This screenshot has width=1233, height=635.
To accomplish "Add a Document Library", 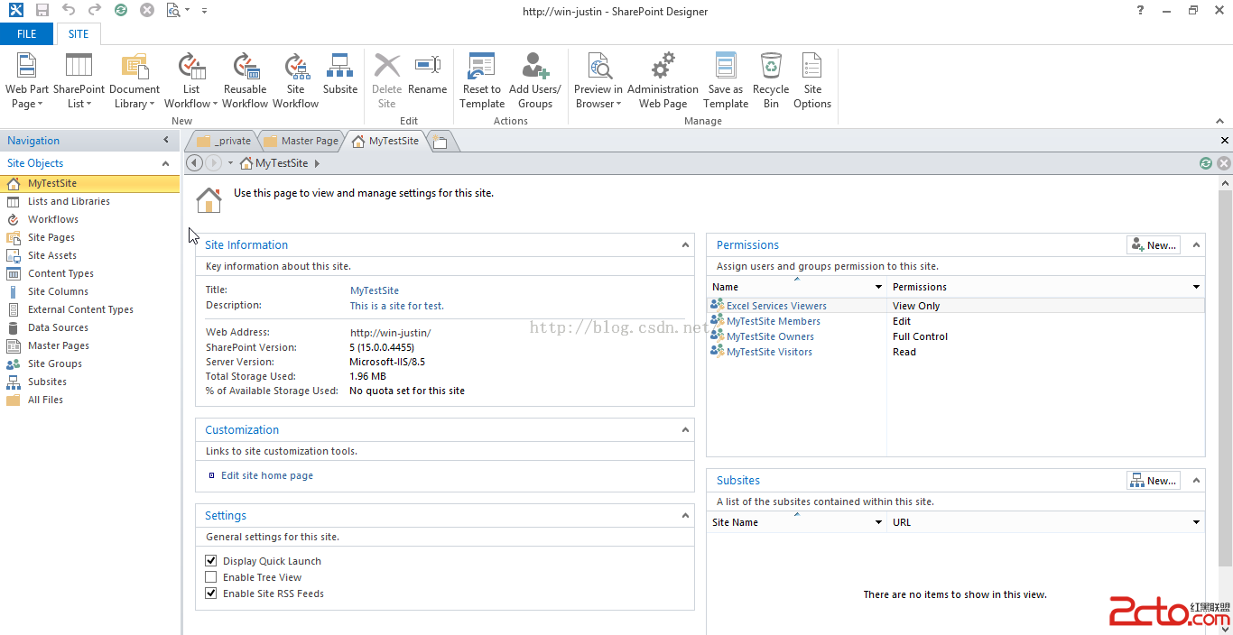I will pos(134,81).
